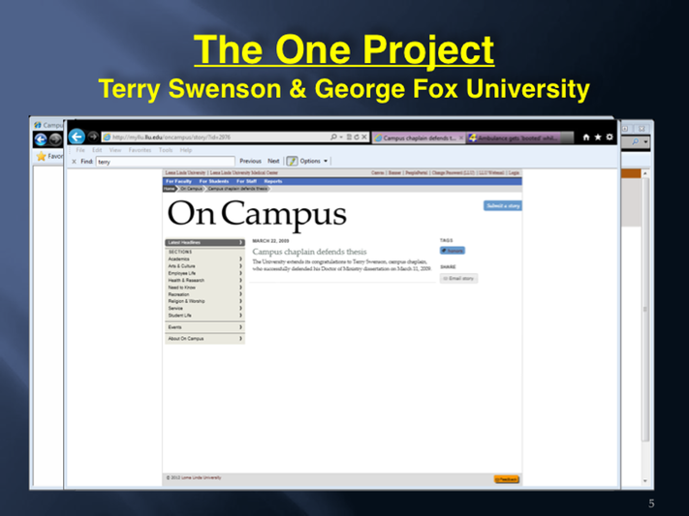This screenshot has width=689, height=516.
Task: Click the search magnifier in the address bar
Action: 333,137
